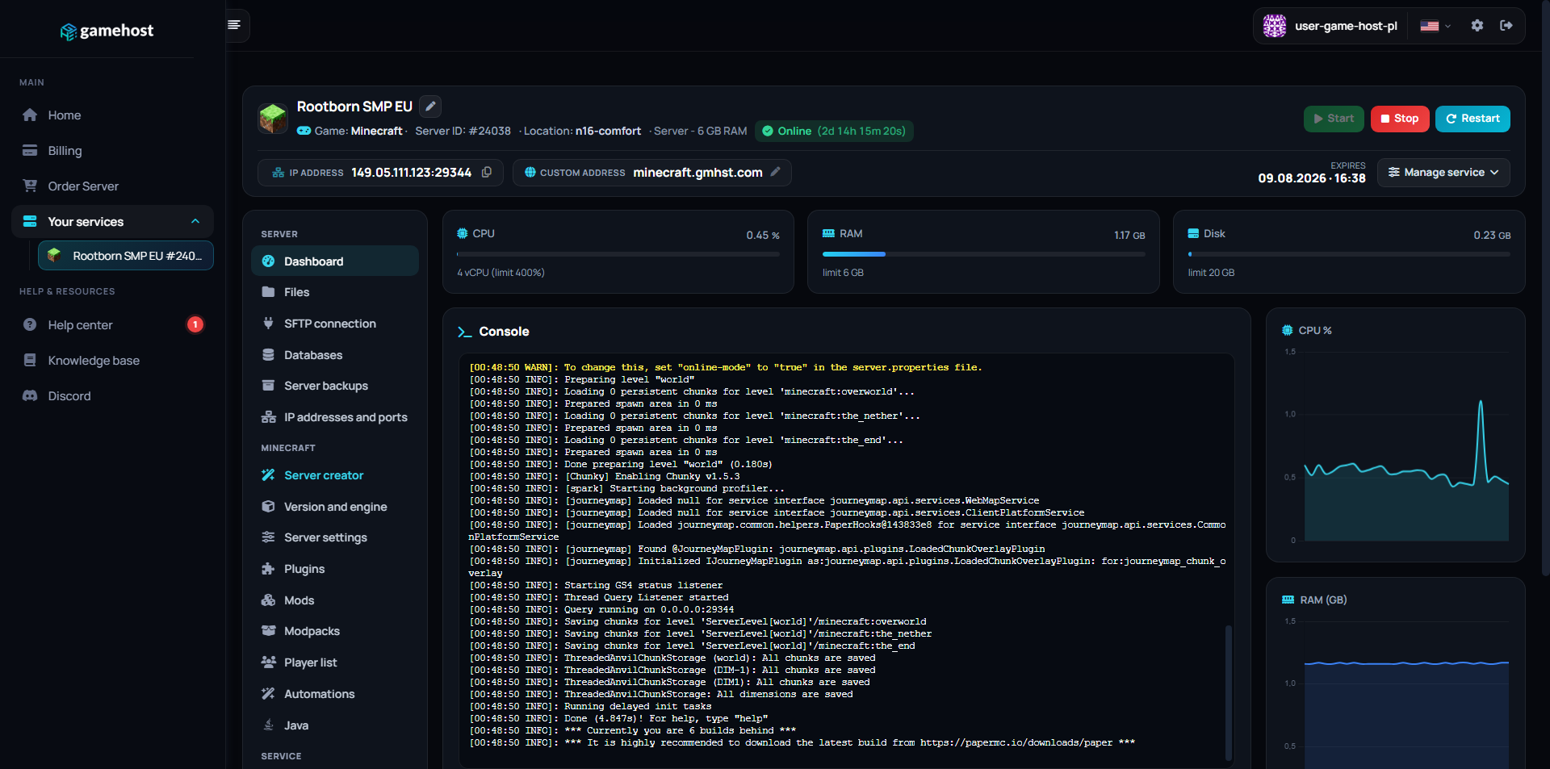
Task: Click the Online status badge
Action: pyautogui.click(x=834, y=131)
